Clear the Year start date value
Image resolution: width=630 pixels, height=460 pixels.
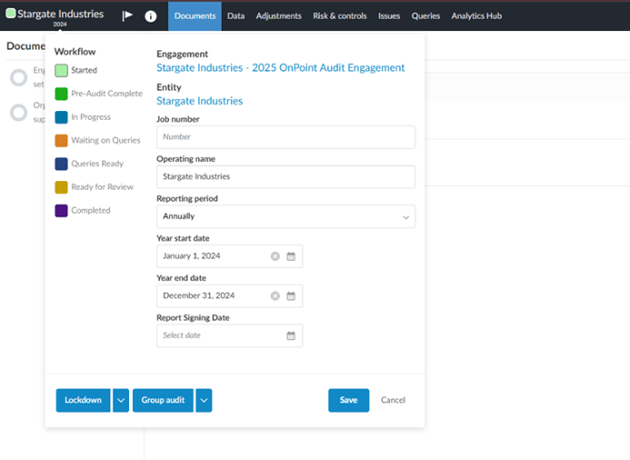(x=275, y=256)
